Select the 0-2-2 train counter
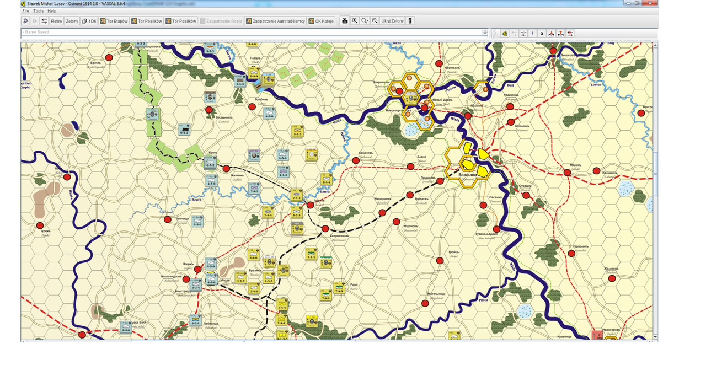The height and width of the screenshot is (392, 706). tap(184, 130)
